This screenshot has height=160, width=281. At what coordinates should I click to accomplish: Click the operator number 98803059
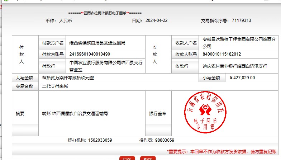165,140
